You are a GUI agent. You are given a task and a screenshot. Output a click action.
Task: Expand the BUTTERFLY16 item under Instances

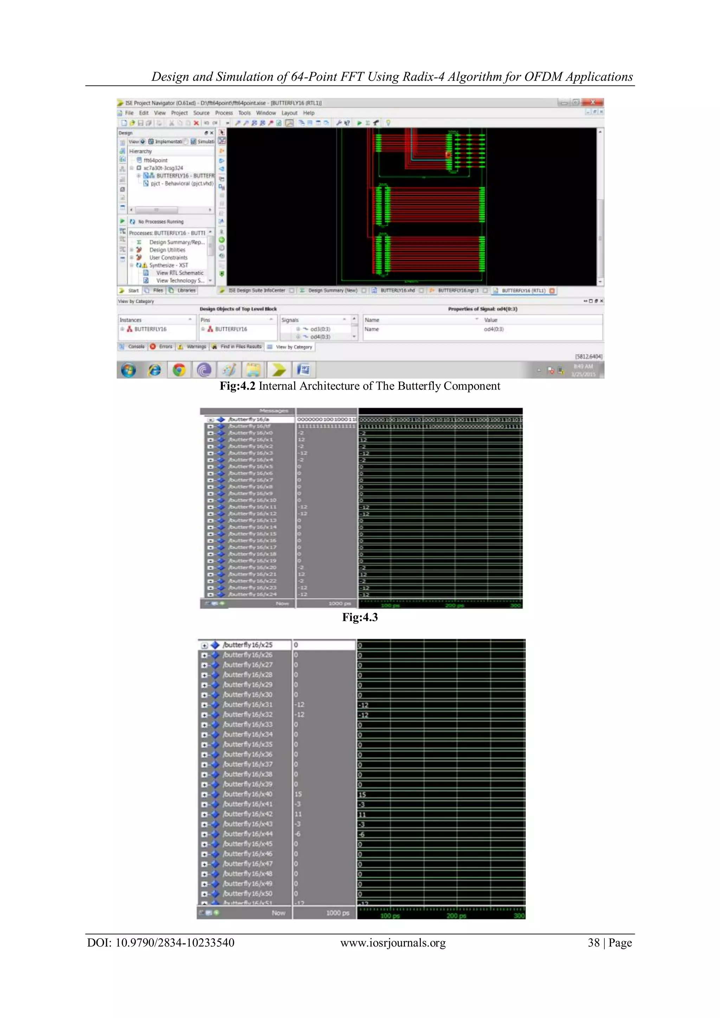(x=122, y=329)
